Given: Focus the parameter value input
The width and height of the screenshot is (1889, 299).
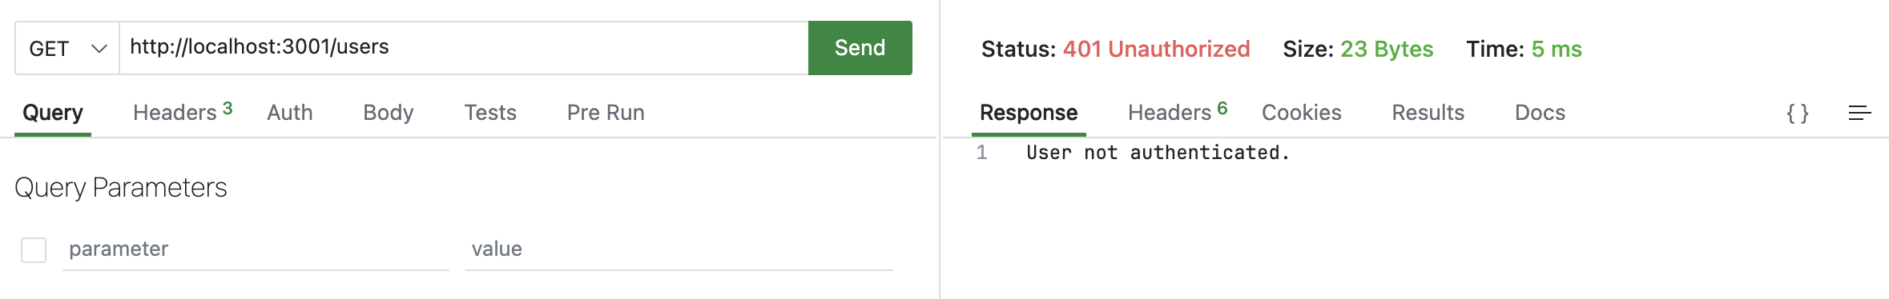Looking at the screenshot, I should 679,249.
